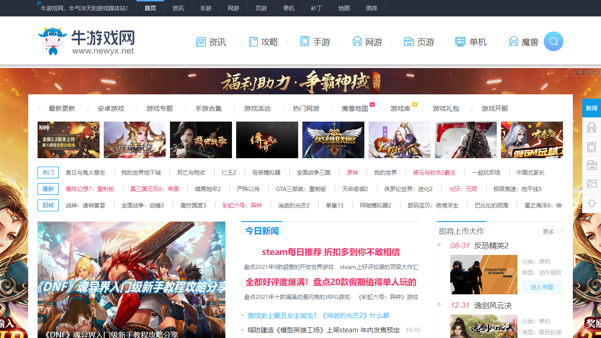Click the picture icon in right floating sidebar
Image resolution: width=601 pixels, height=338 pixels.
pos(592,184)
